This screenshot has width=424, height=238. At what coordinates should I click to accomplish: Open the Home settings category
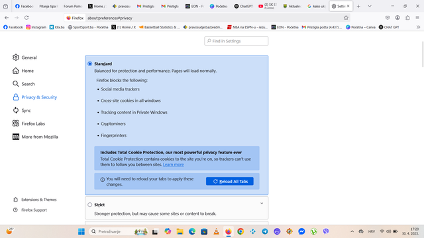point(23,71)
